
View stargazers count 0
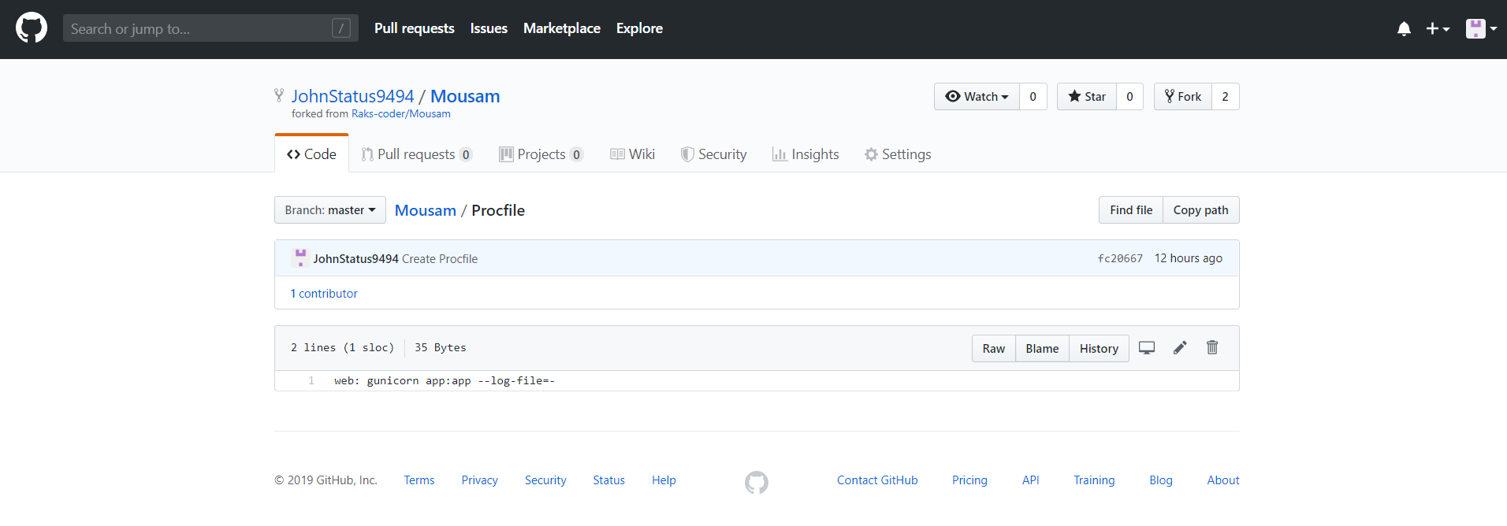coord(1130,96)
